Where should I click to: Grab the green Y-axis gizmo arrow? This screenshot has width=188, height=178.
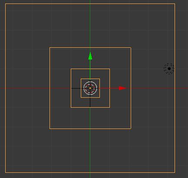90,56
